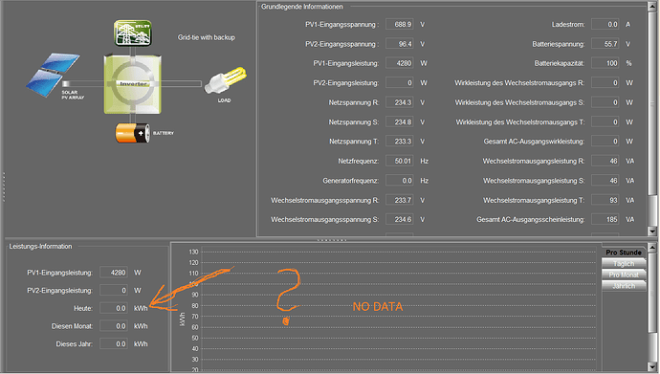Click the utility grid tower icon
The image size is (660, 374).
point(133,33)
